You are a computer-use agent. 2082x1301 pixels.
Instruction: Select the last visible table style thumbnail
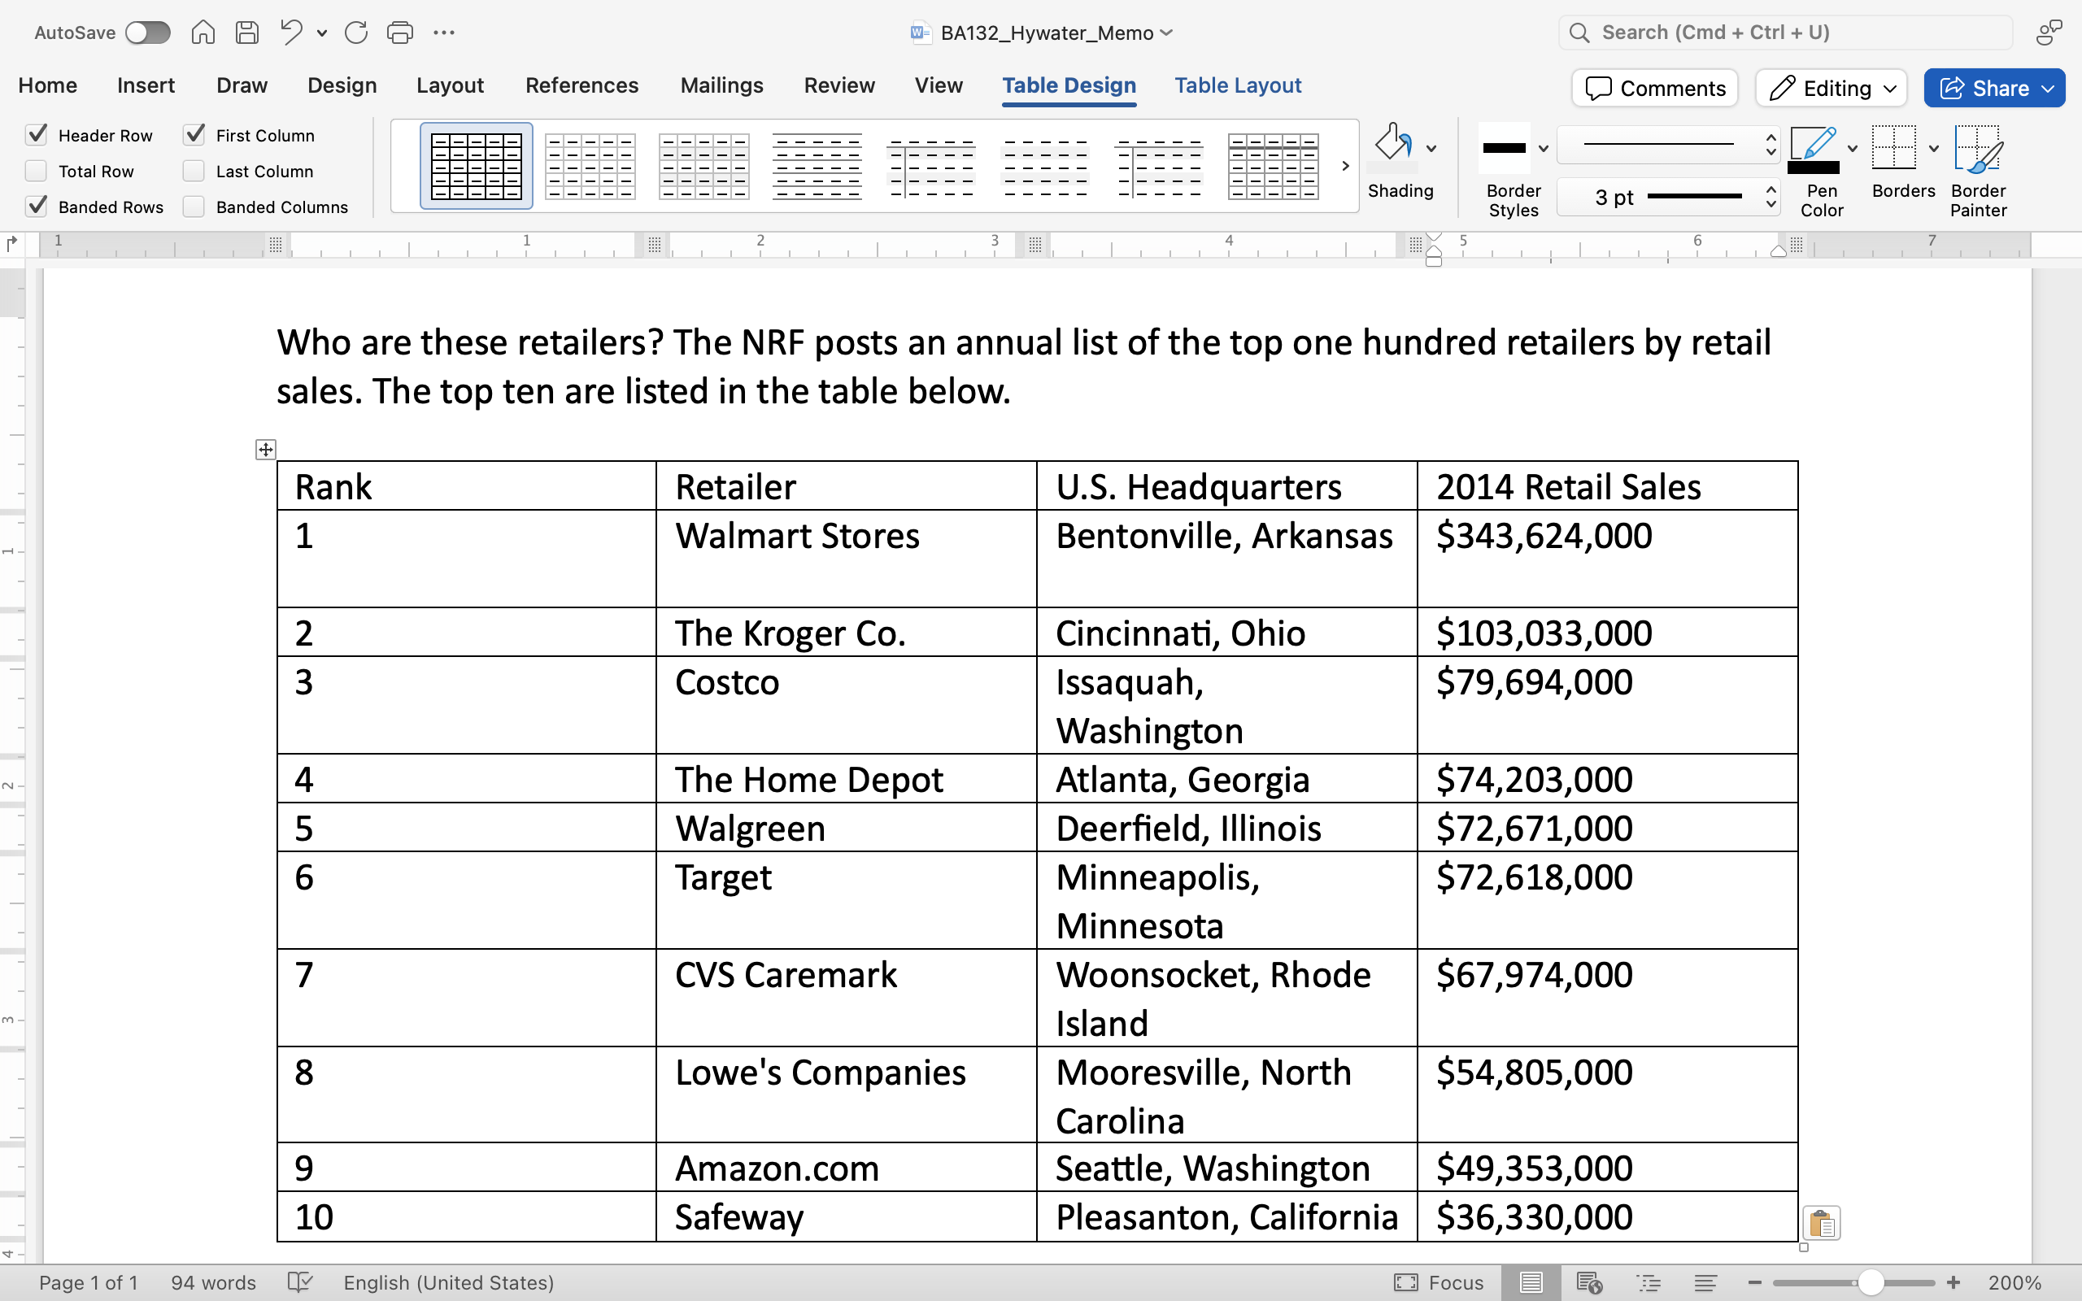point(1274,166)
